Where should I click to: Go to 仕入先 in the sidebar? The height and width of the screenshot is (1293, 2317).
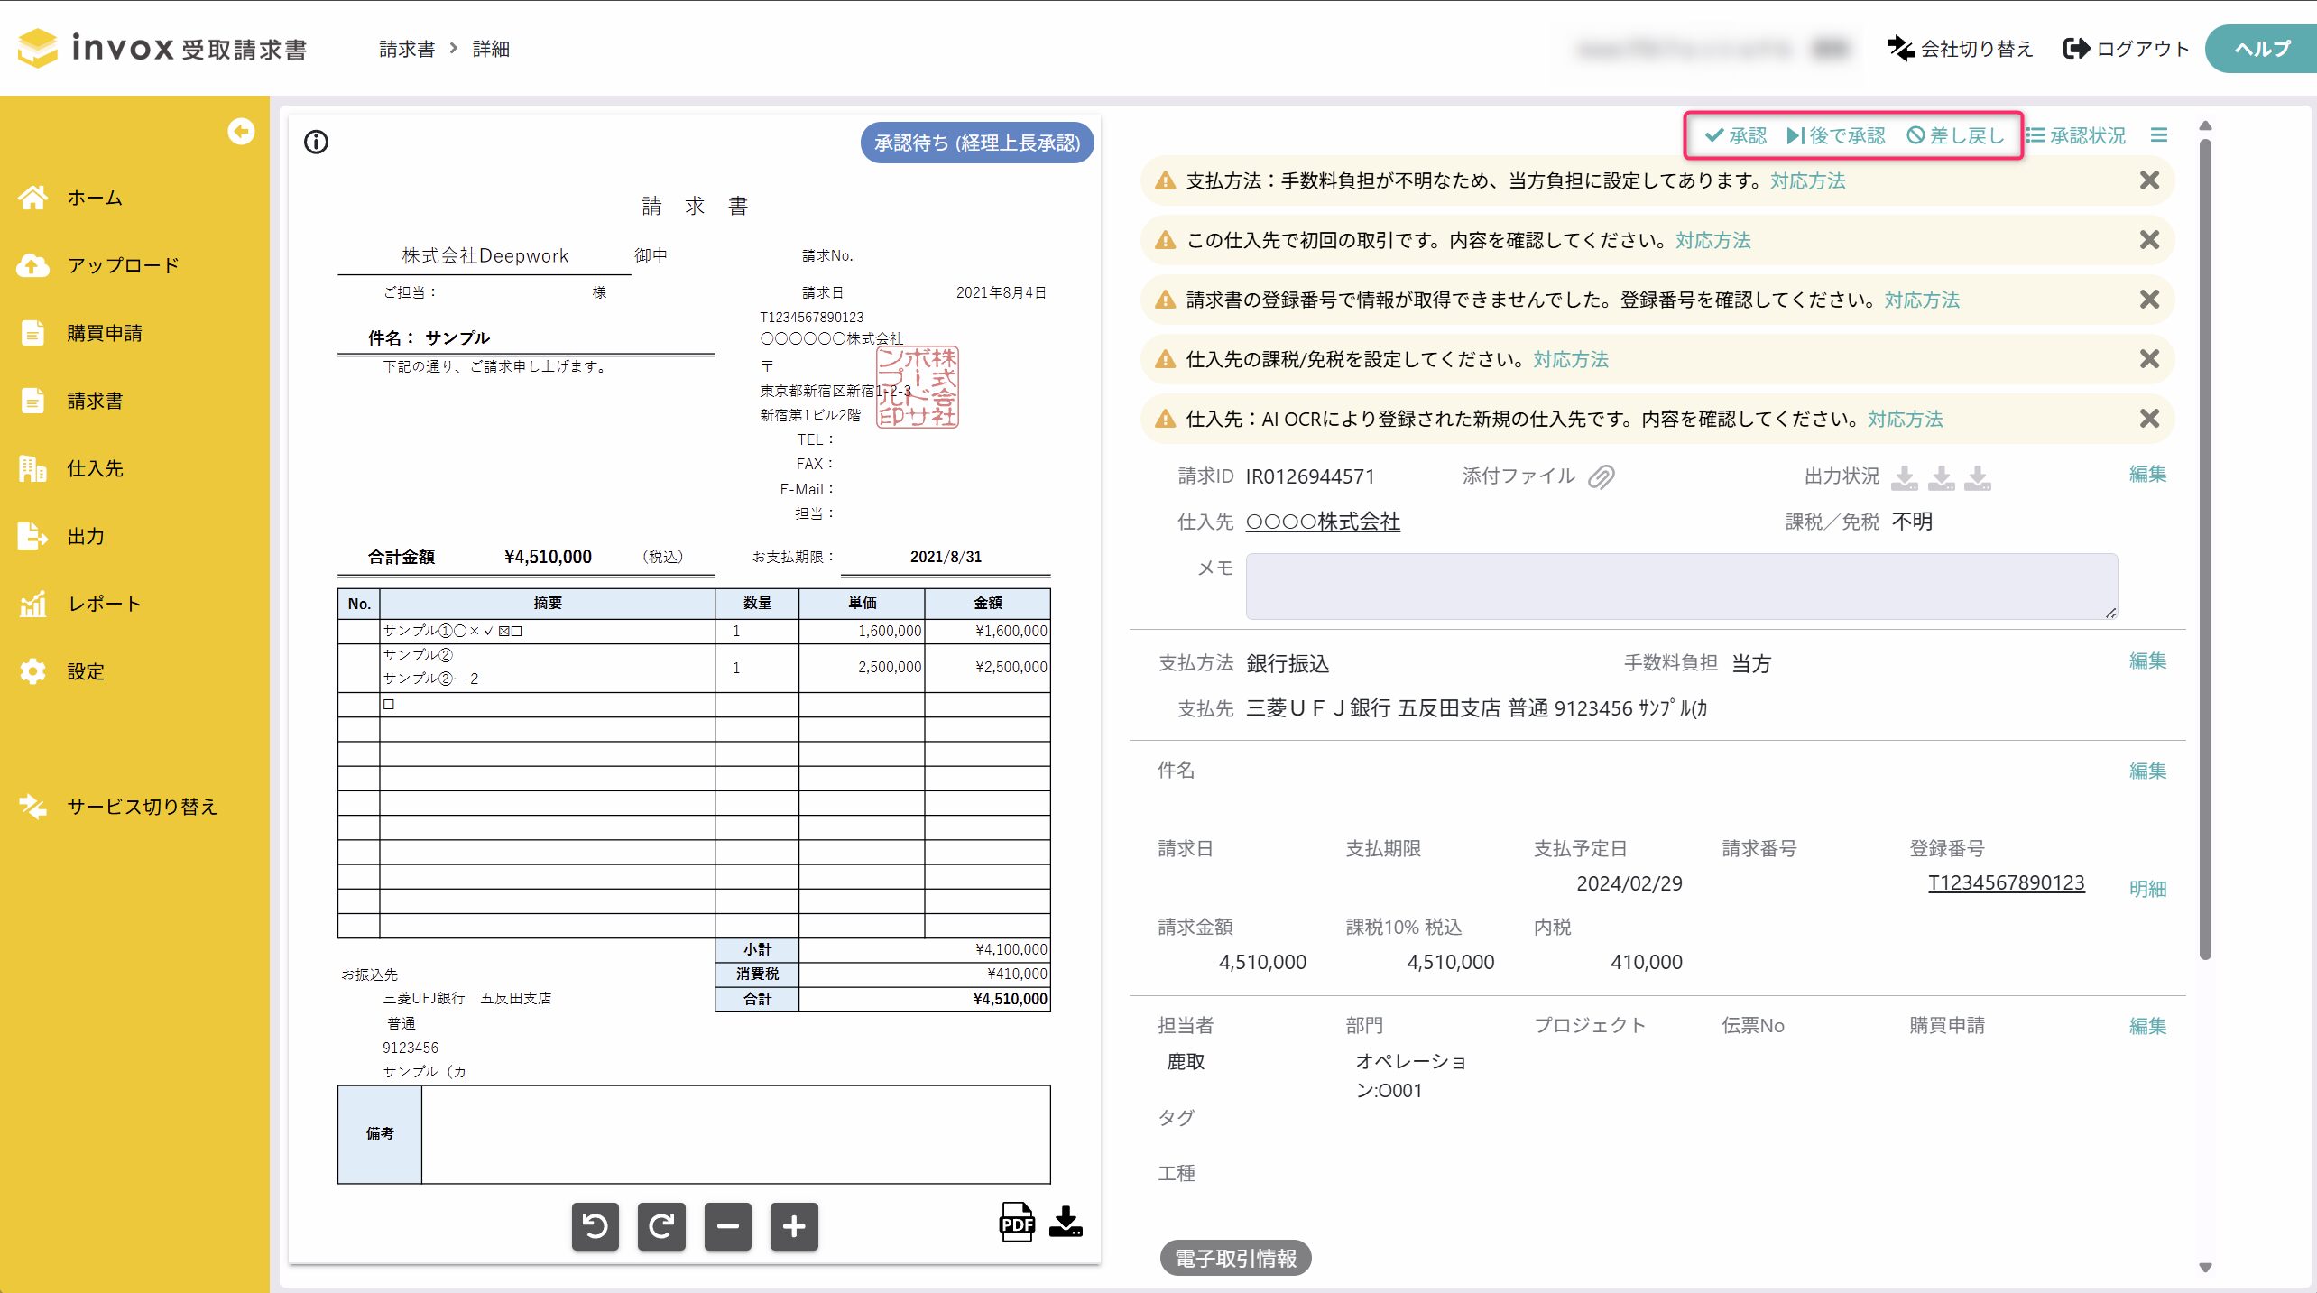(95, 468)
